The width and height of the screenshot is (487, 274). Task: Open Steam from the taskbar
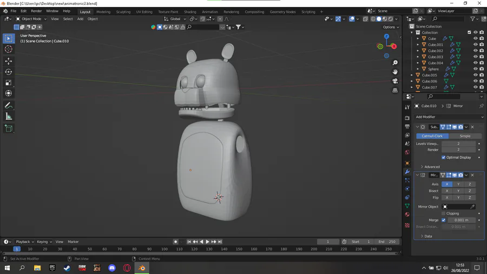click(x=67, y=268)
